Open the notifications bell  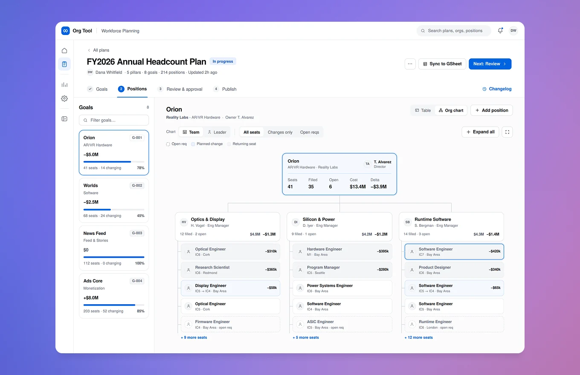pos(500,31)
